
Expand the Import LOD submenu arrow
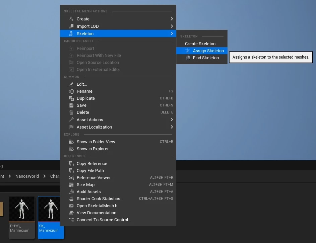pos(172,26)
